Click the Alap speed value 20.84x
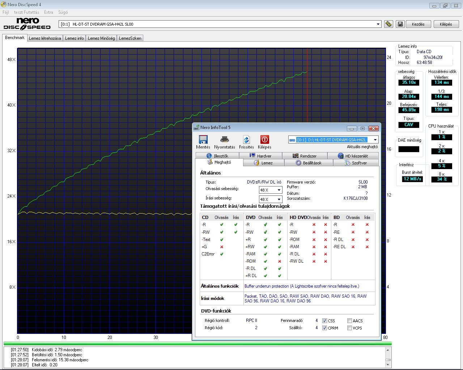Image resolution: width=463 pixels, height=370 pixels. [409, 96]
